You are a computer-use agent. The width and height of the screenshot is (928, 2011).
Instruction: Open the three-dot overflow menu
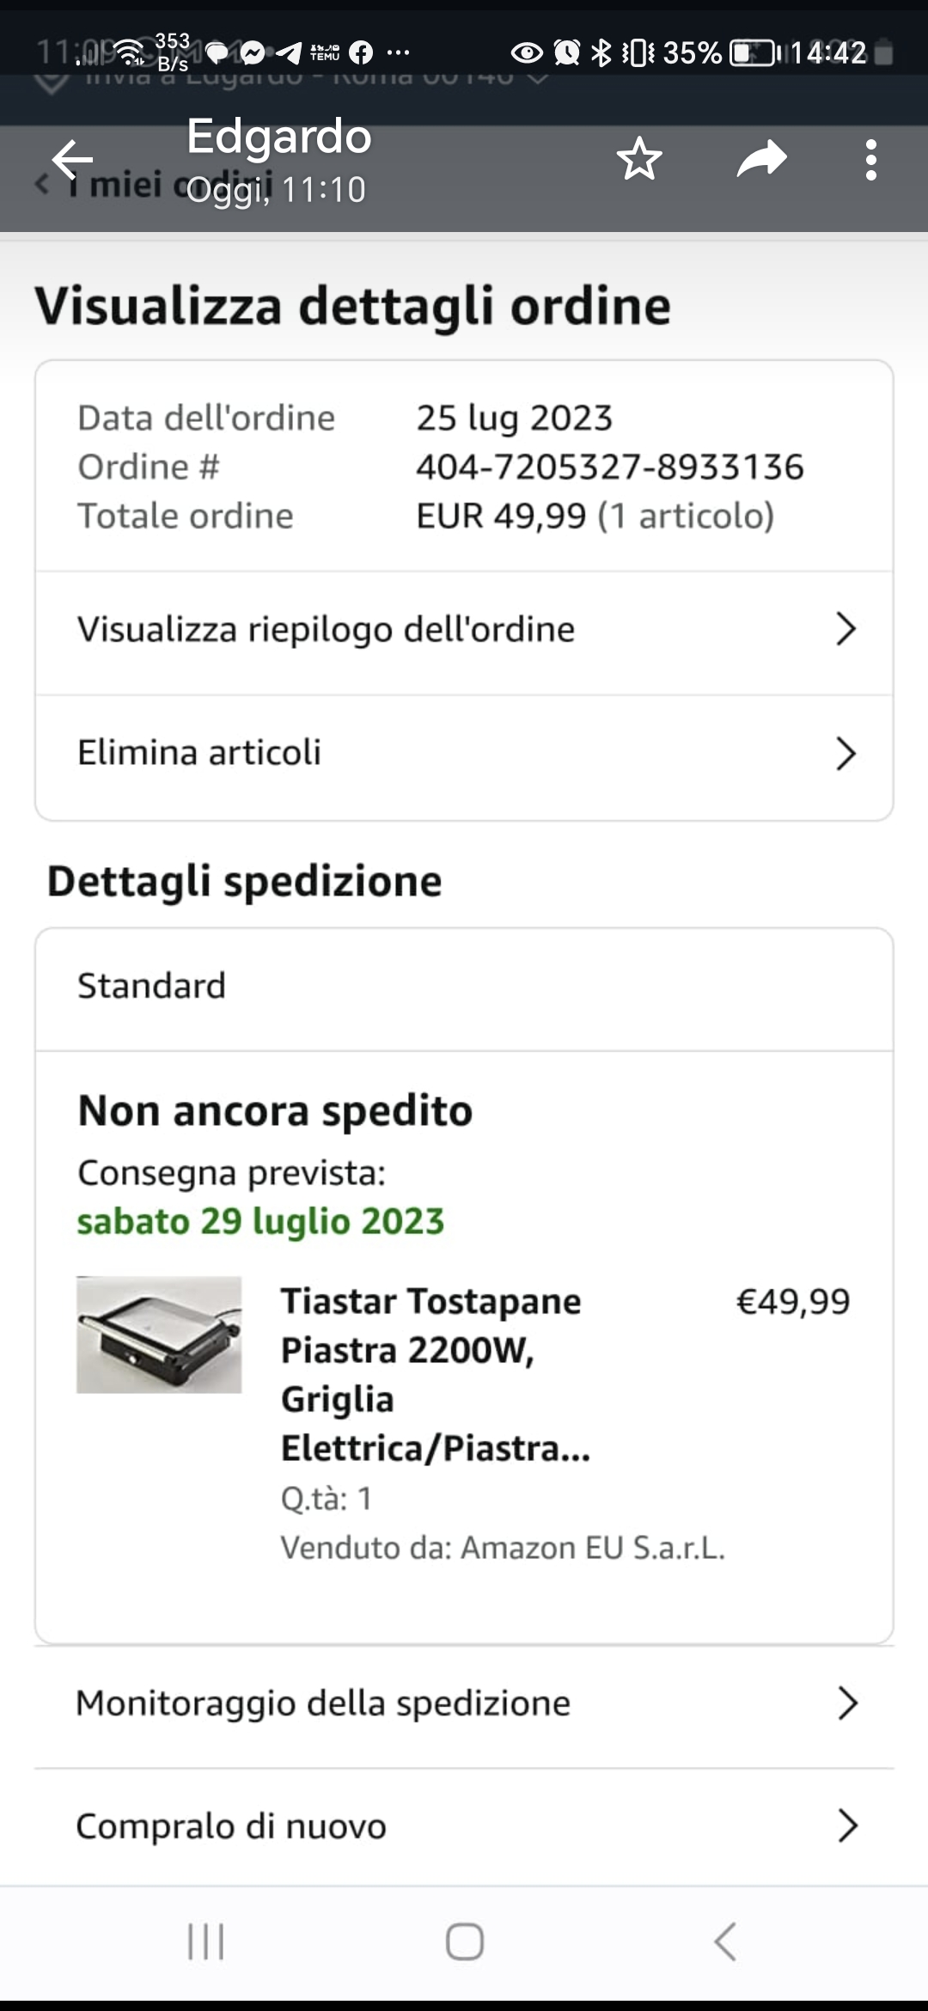pos(871,160)
